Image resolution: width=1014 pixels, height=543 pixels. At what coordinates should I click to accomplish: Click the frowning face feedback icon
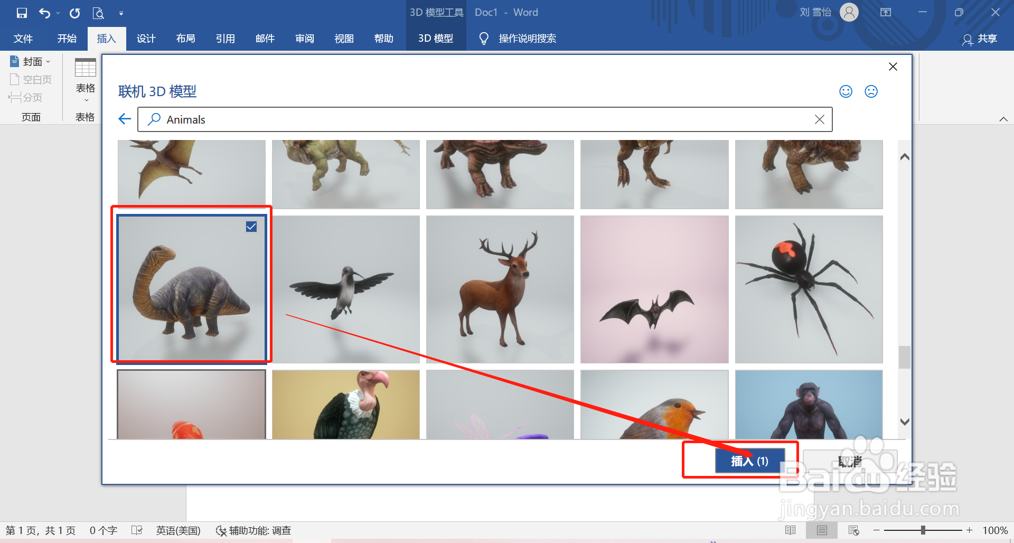[x=871, y=91]
